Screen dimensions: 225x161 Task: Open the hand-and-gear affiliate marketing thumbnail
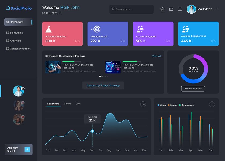[x=53, y=67]
